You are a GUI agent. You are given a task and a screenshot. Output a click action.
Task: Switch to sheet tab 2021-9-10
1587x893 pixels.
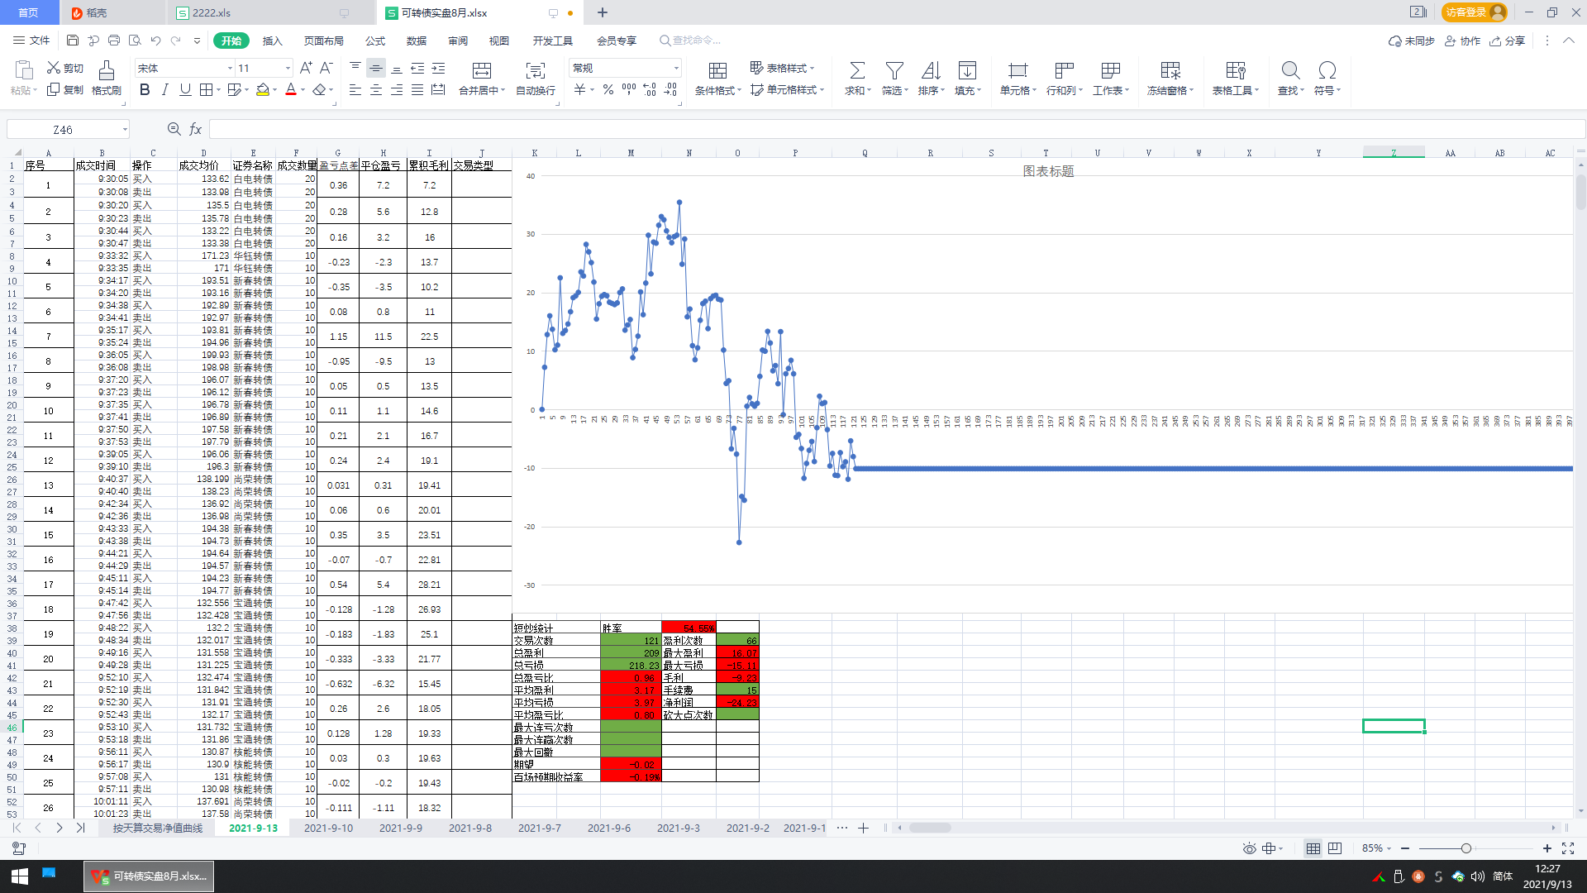point(328,828)
